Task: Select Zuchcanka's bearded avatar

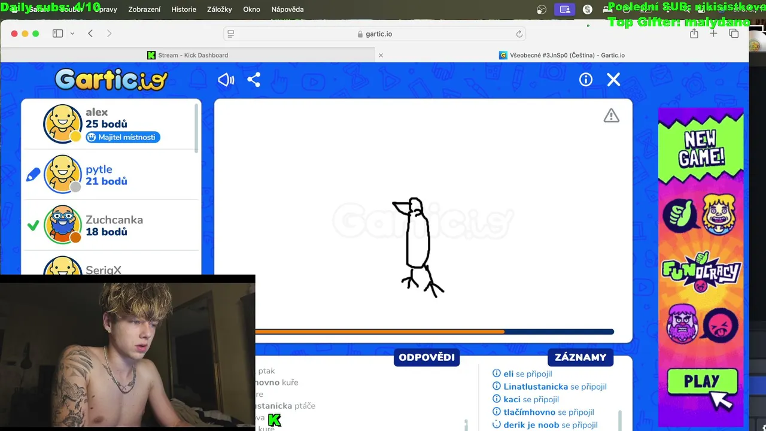Action: click(62, 225)
